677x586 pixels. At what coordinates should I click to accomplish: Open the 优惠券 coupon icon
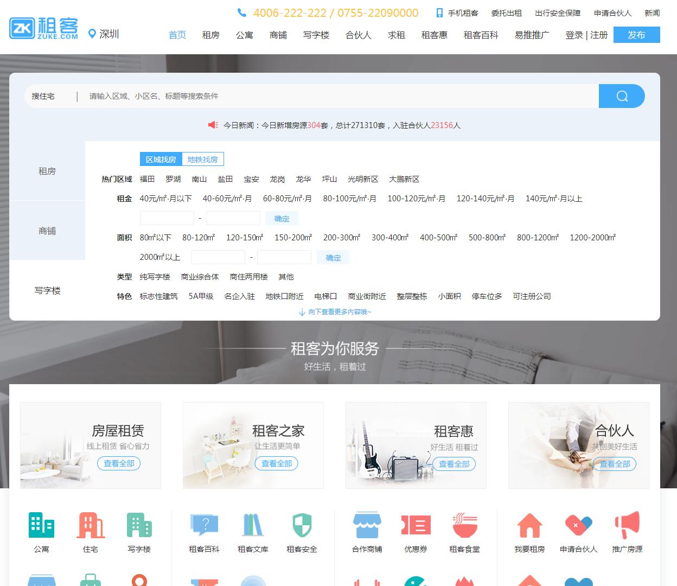(416, 525)
